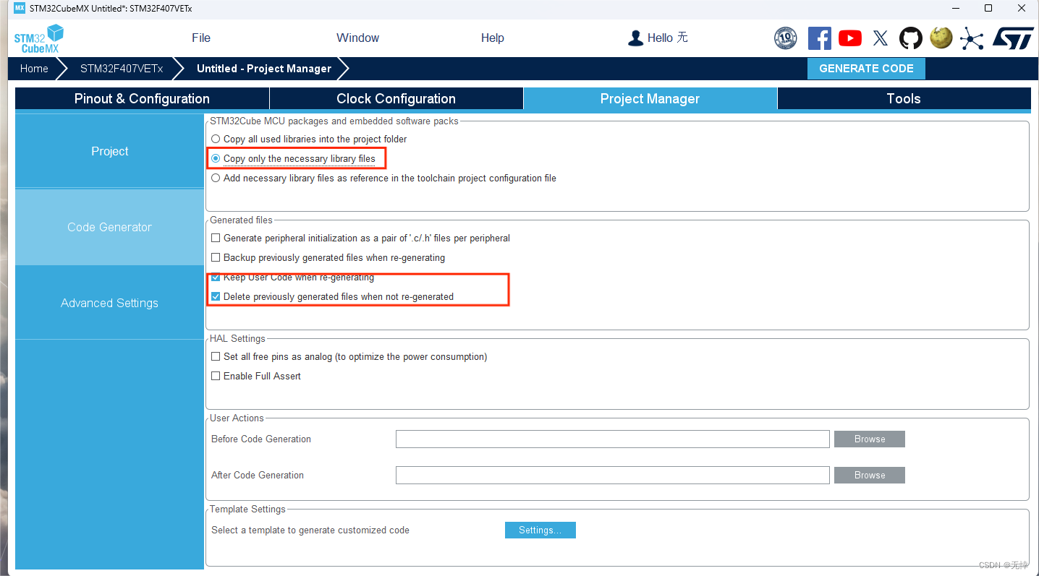The image size is (1039, 576).
Task: Click the MX app icon in title bar
Action: [x=20, y=8]
